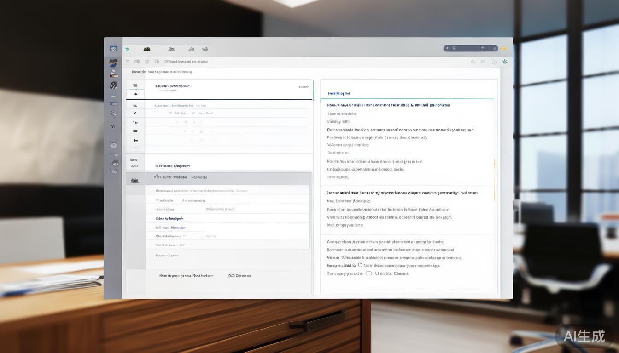619x353 pixels.
Task: Click the round face icon in left sidebar
Action: pos(114,164)
